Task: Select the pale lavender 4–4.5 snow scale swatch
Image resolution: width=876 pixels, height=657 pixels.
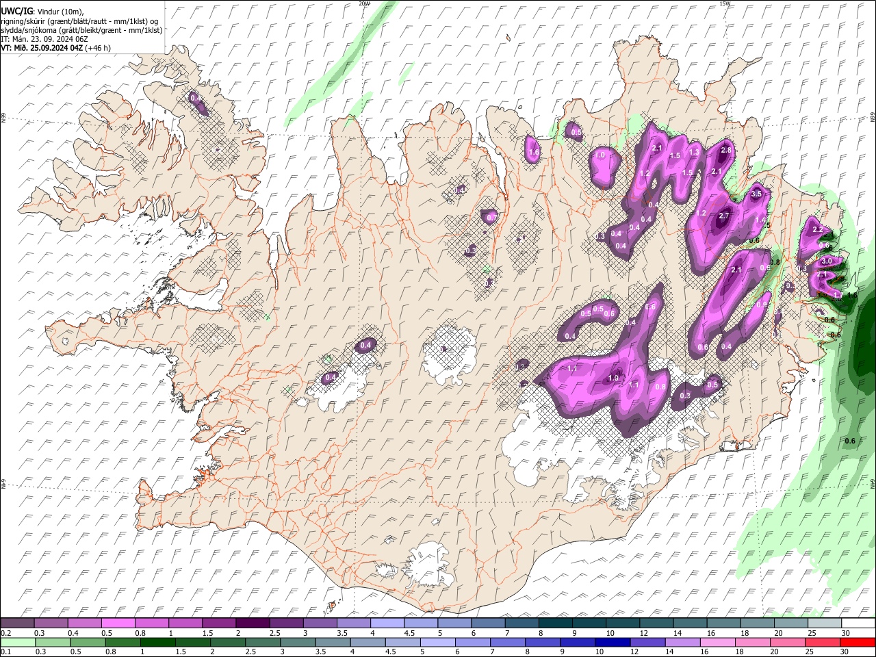Action: pos(387,623)
